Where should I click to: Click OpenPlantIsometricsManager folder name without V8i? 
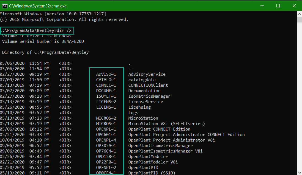pos(160,146)
